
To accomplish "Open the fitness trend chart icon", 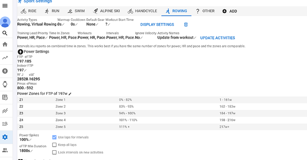I will tap(5, 58).
